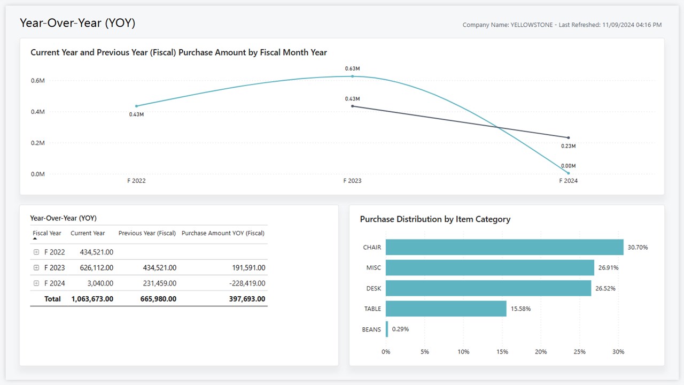Image resolution: width=684 pixels, height=385 pixels.
Task: Sort by the Current Year column header
Action: click(x=88, y=233)
